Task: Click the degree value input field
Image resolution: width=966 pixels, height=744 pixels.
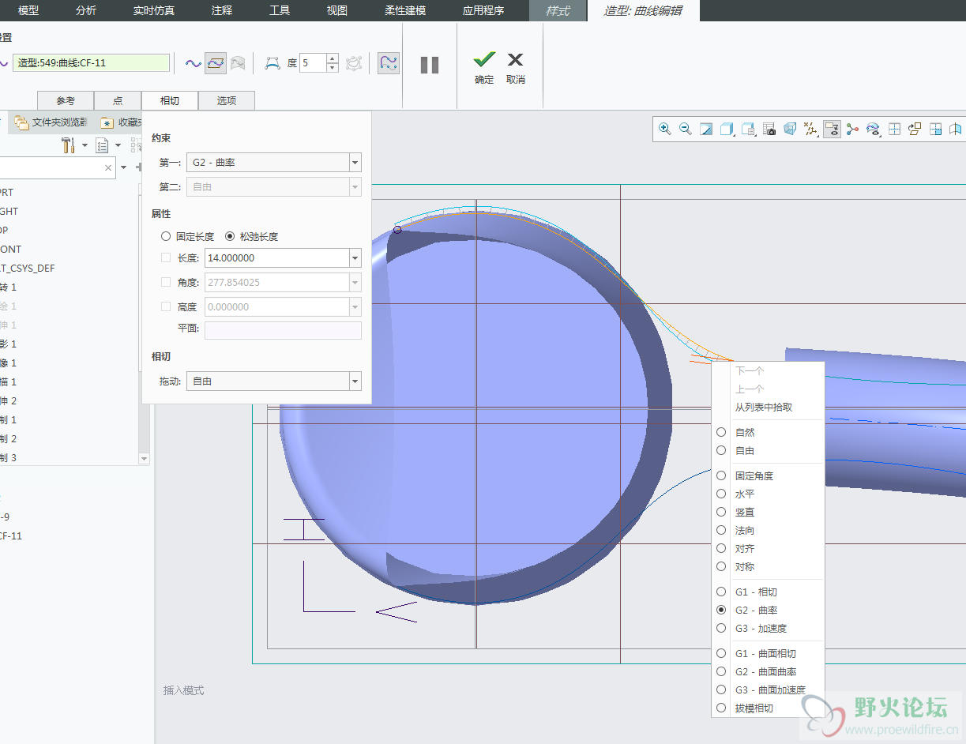Action: (x=314, y=63)
